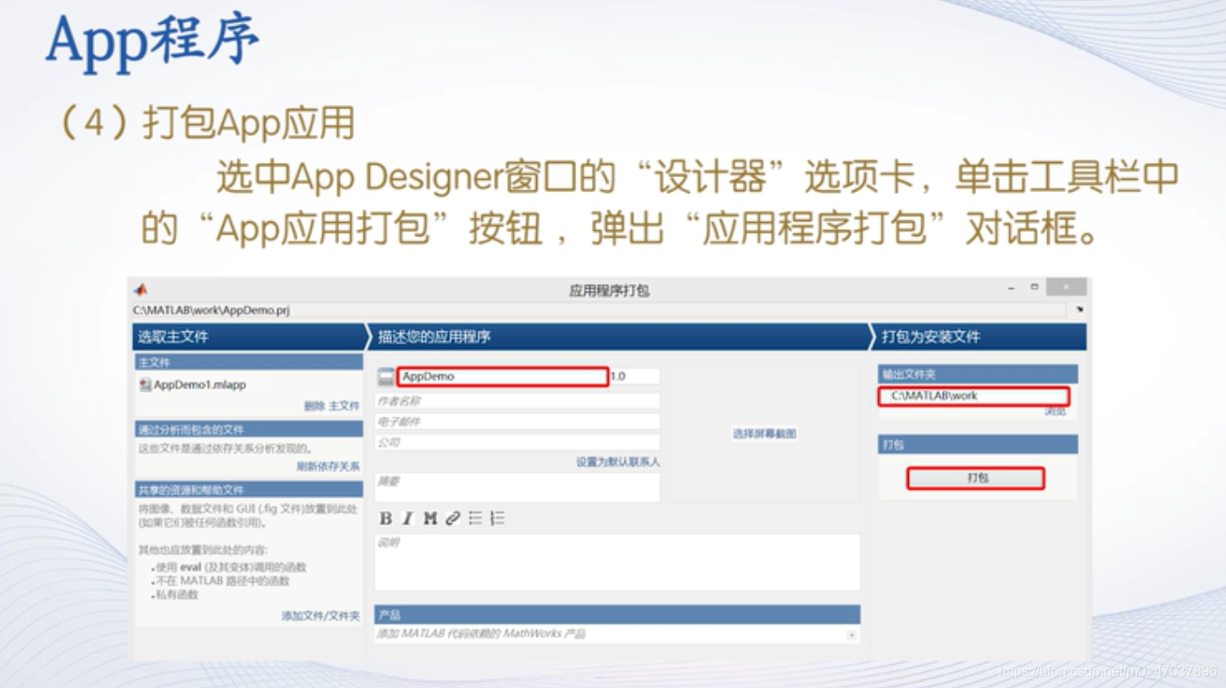Viewport: 1226px width, 688px height.
Task: Click the Bold formatting icon
Action: (x=386, y=519)
